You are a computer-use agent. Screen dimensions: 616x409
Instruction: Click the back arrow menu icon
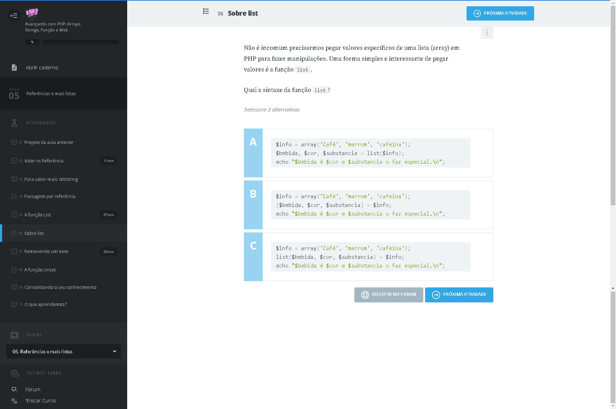pos(14,16)
